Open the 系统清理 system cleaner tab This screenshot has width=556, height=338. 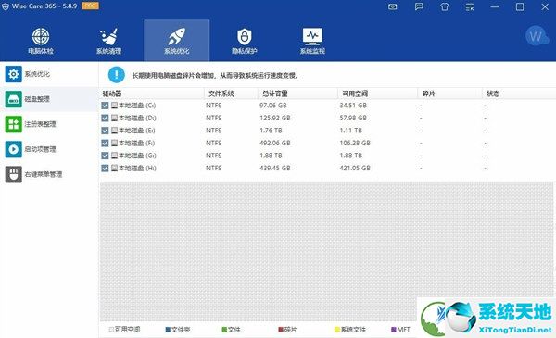tap(108, 41)
